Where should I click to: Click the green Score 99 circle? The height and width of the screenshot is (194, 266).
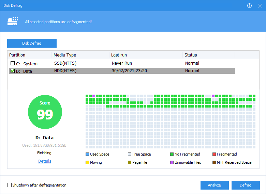[45, 112]
